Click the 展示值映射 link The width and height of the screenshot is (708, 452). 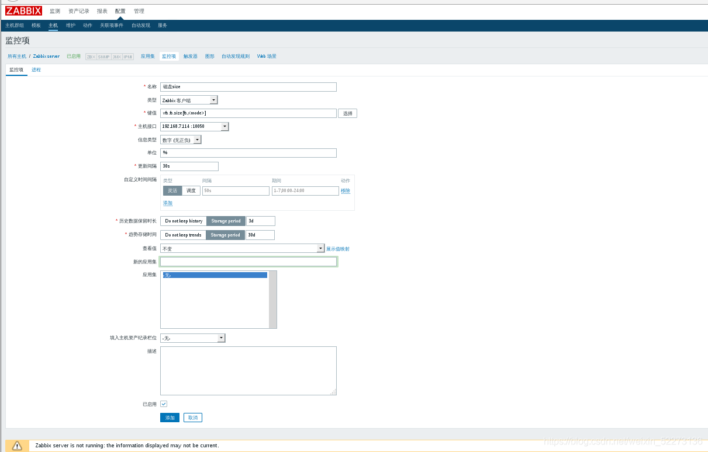coord(338,249)
